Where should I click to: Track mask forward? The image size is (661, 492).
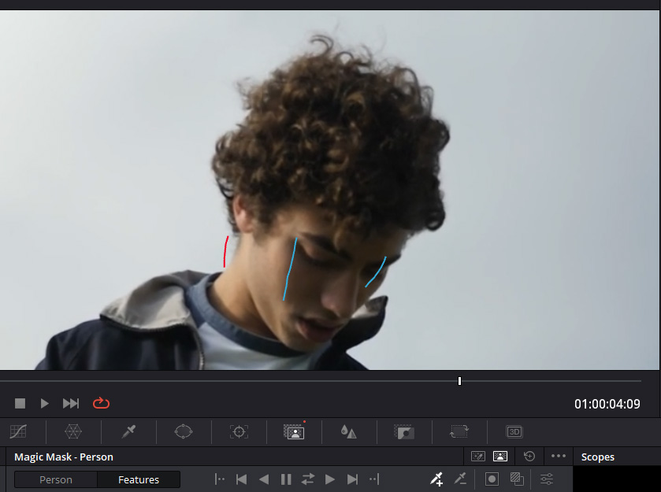click(330, 479)
